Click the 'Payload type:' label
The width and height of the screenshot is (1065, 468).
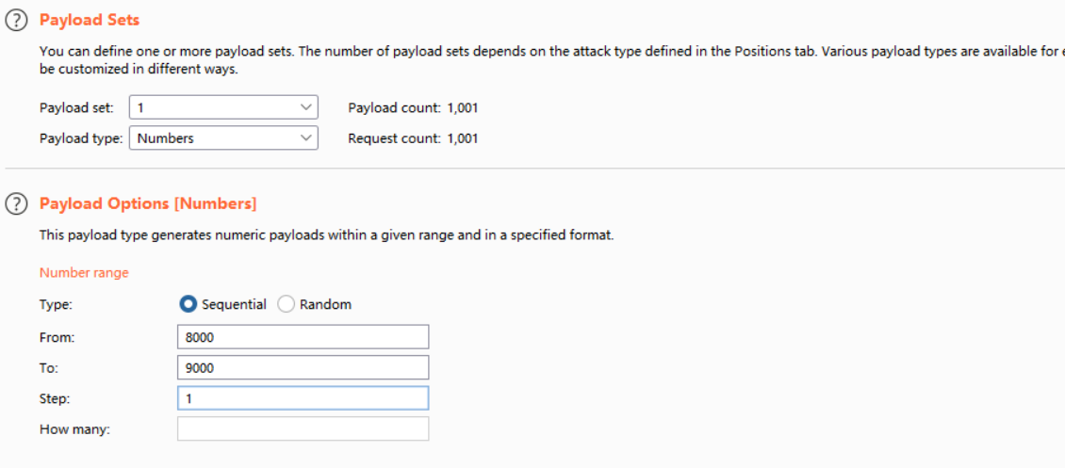click(x=81, y=138)
